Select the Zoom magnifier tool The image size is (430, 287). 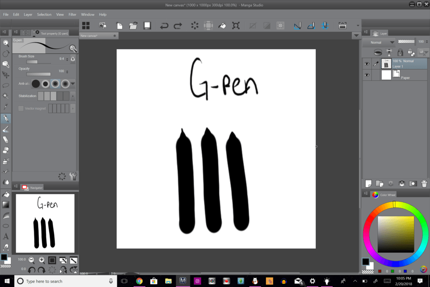pyautogui.click(x=5, y=43)
